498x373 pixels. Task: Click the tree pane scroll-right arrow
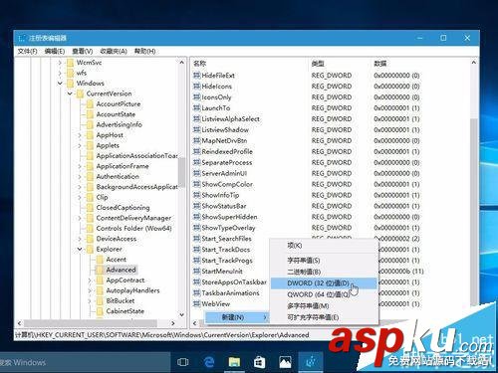173,323
